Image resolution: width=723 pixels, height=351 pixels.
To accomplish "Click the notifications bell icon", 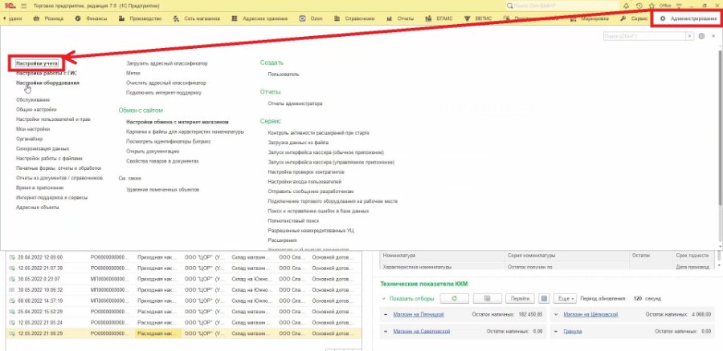I will 626,6.
